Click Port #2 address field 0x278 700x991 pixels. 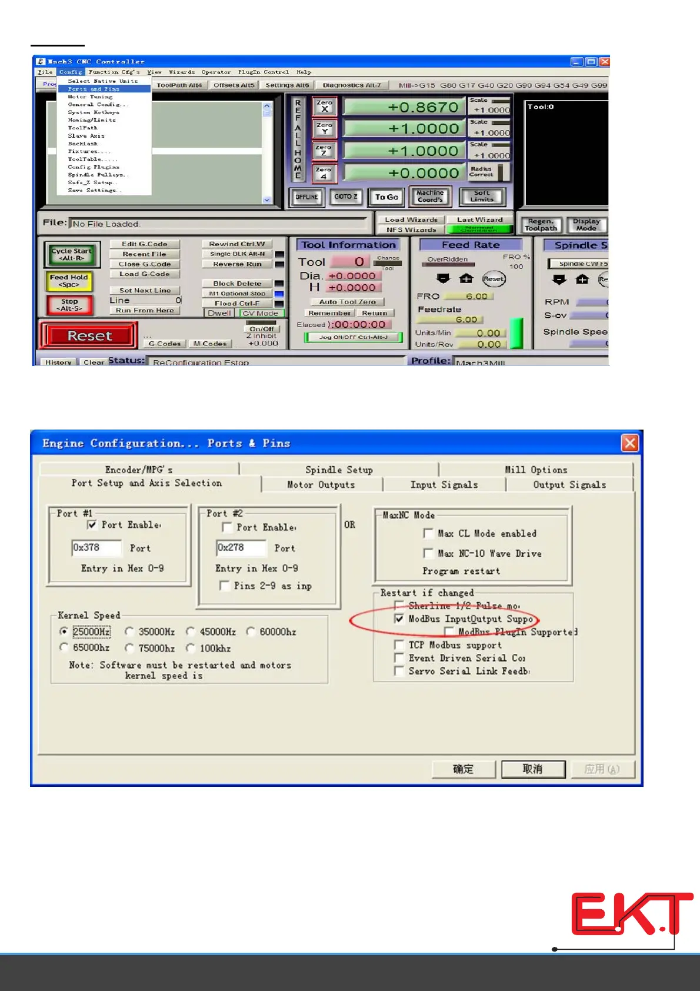click(x=241, y=547)
